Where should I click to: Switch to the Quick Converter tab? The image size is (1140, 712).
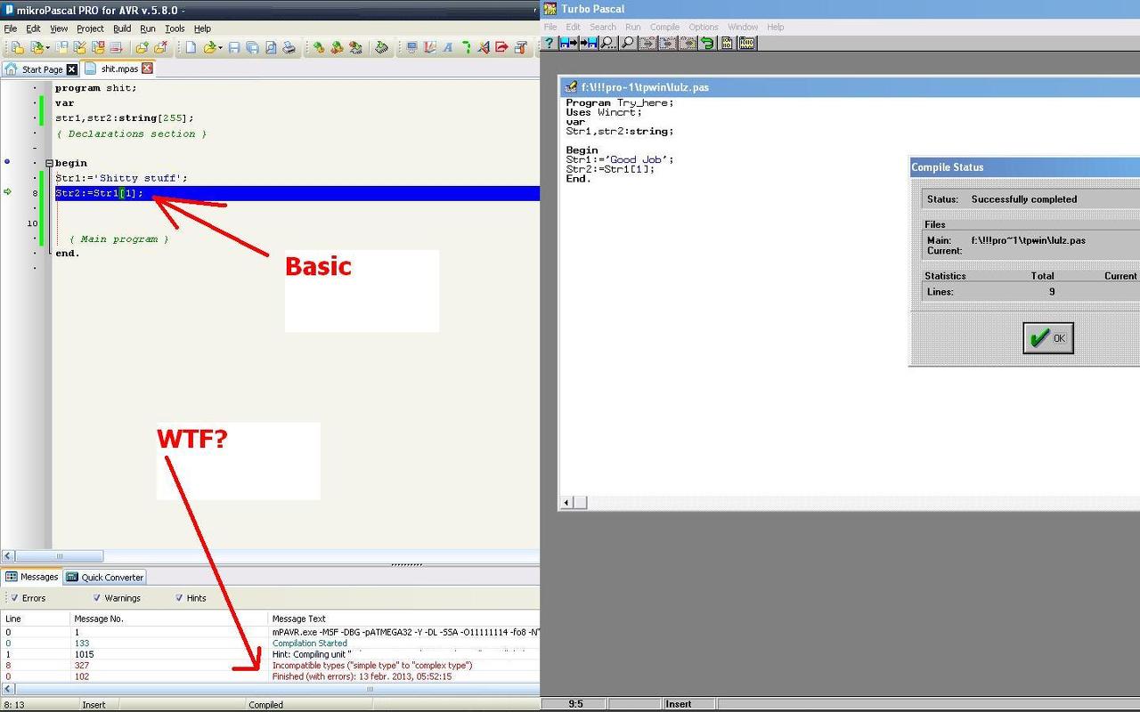(x=105, y=577)
